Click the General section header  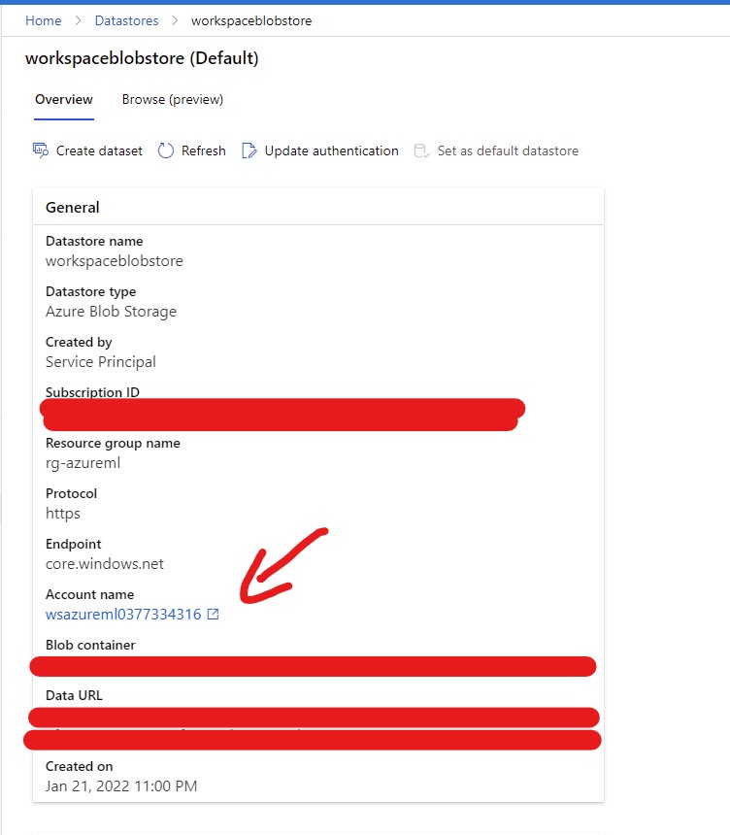[x=72, y=207]
